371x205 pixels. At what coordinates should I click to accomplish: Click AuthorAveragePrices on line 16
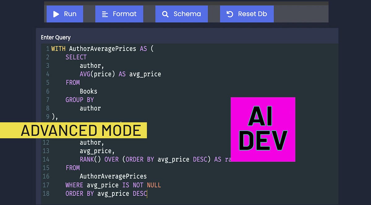(113, 176)
